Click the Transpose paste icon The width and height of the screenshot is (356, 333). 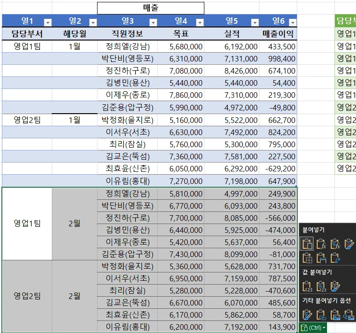click(x=335, y=258)
